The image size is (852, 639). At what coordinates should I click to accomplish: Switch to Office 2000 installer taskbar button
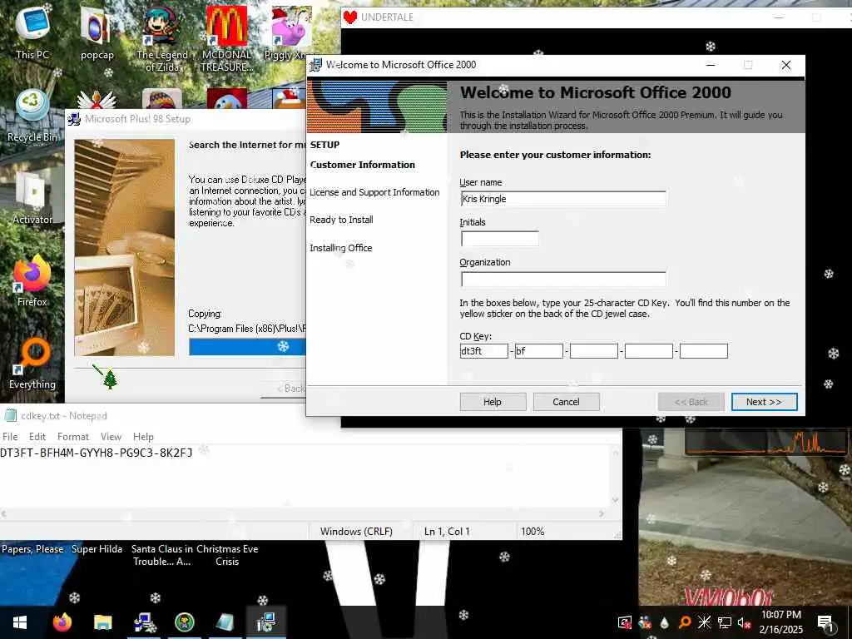[265, 622]
